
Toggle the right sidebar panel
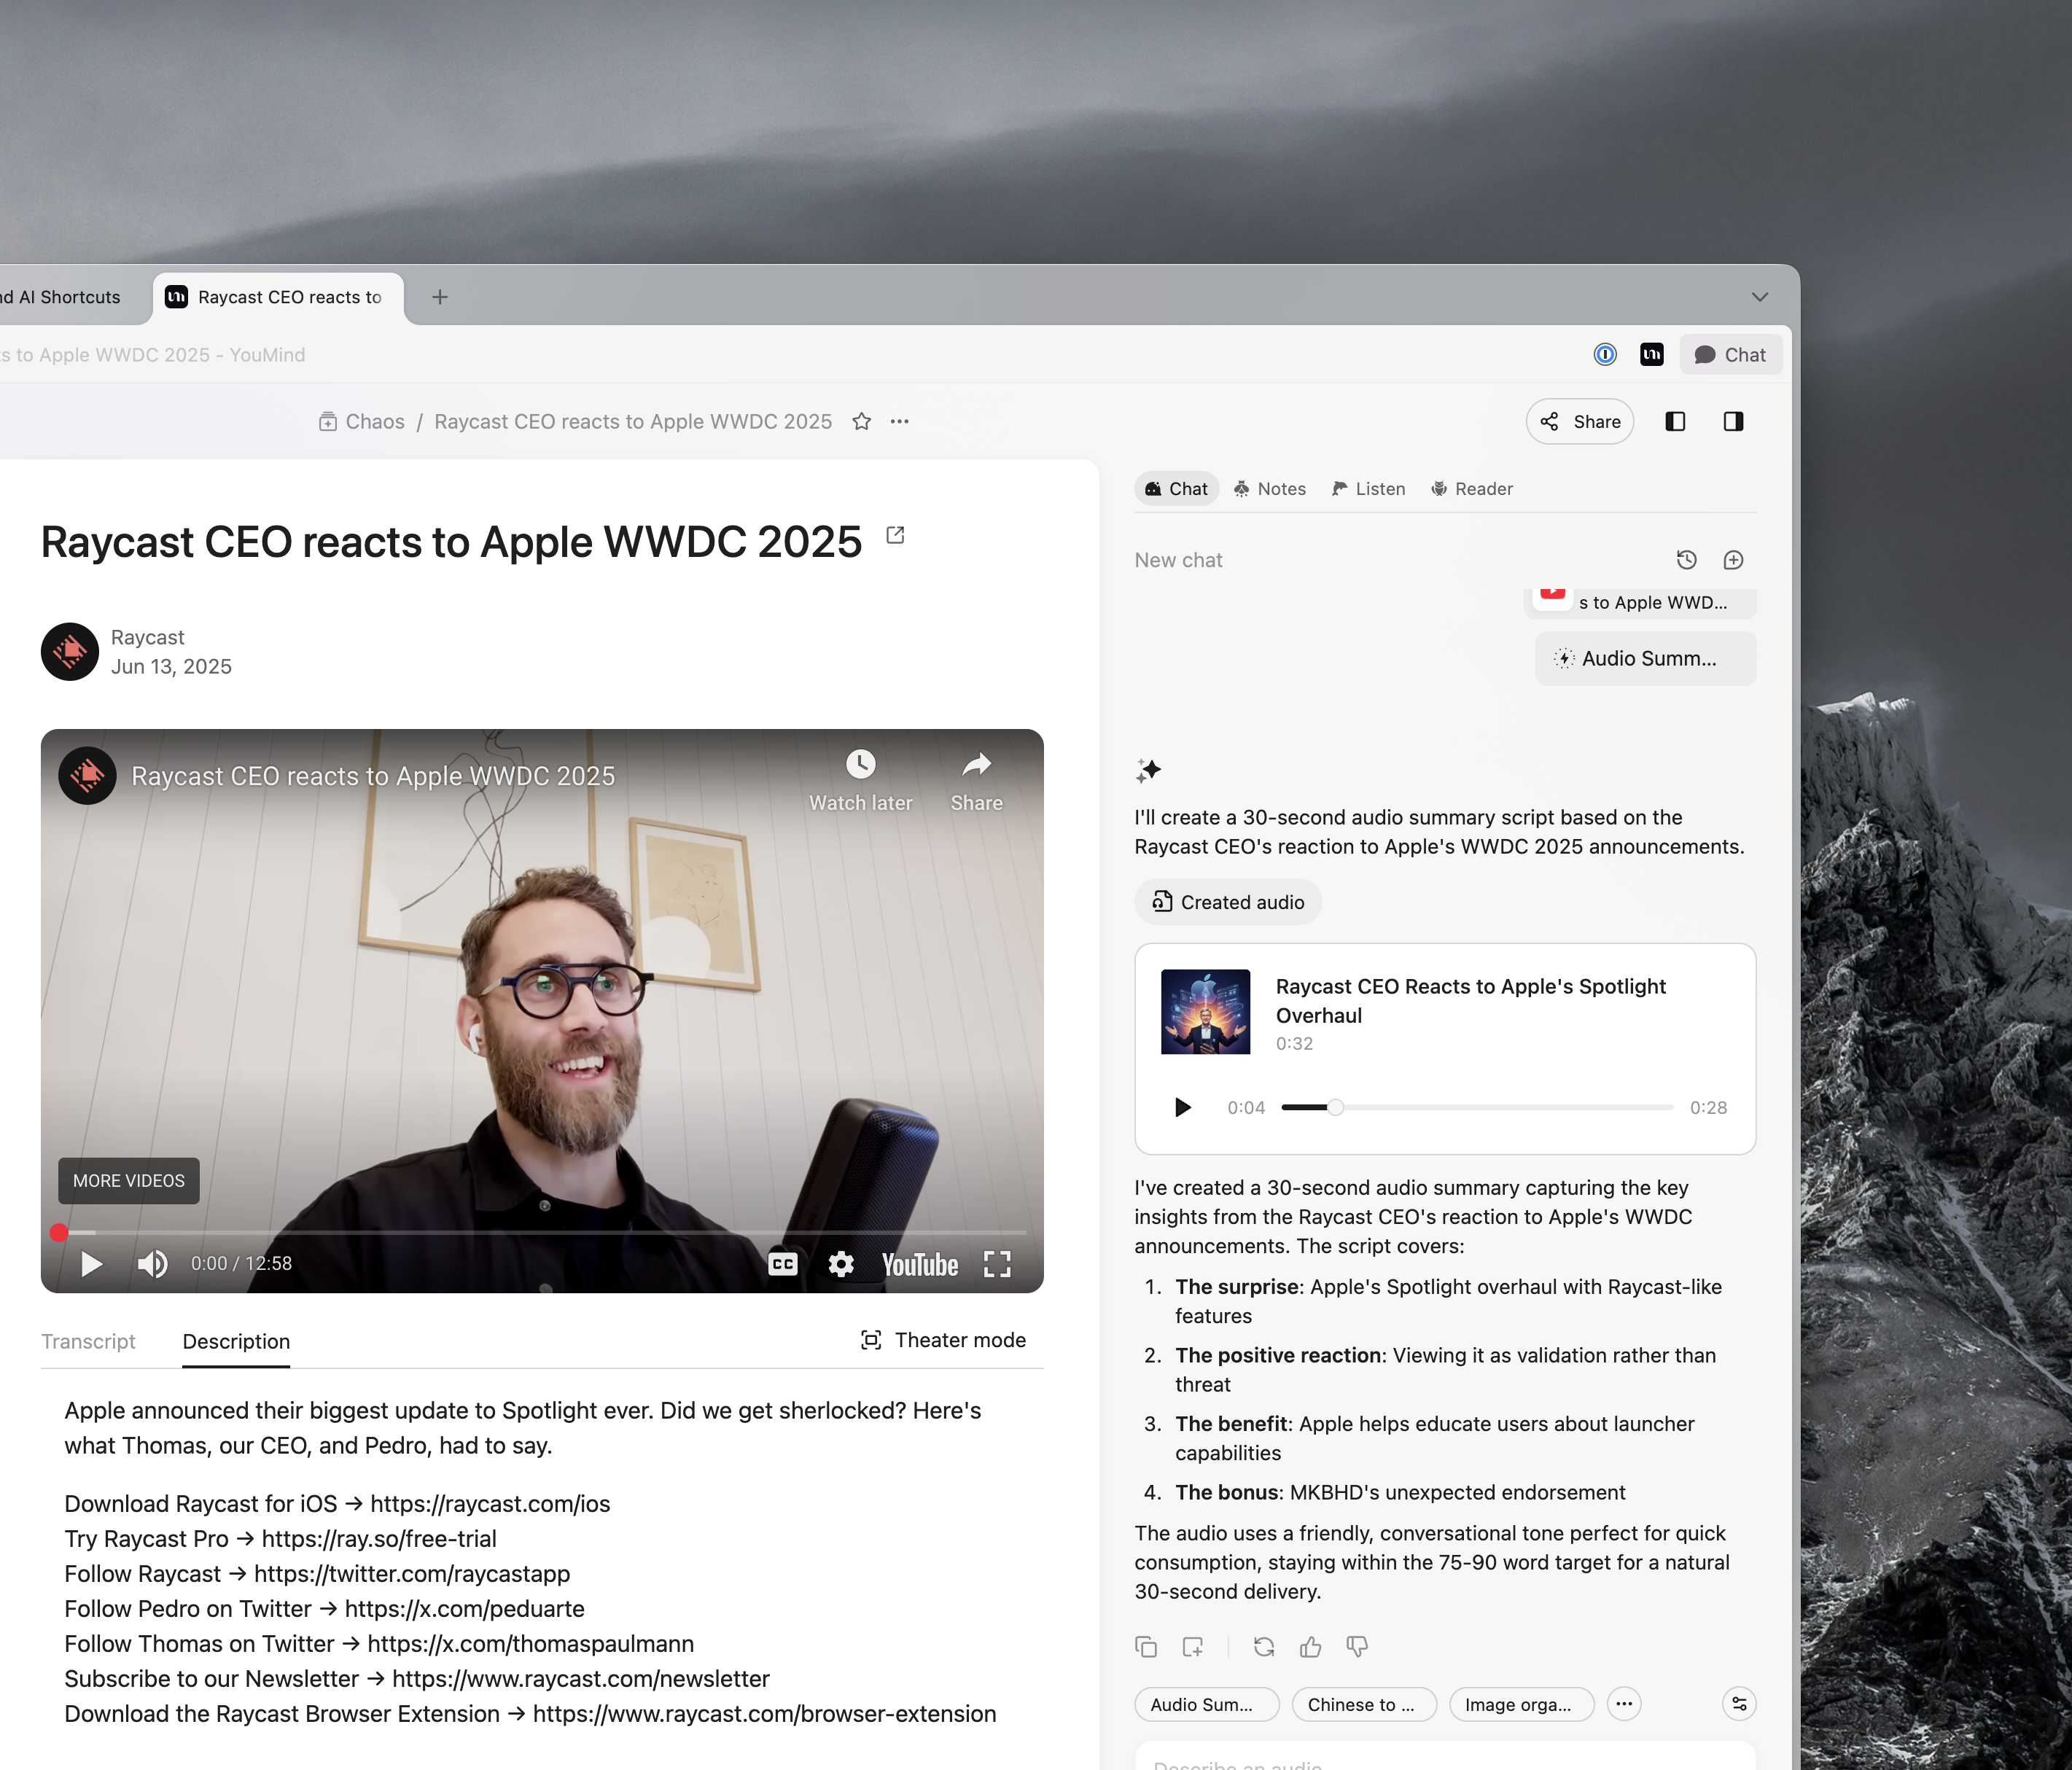coord(1733,422)
